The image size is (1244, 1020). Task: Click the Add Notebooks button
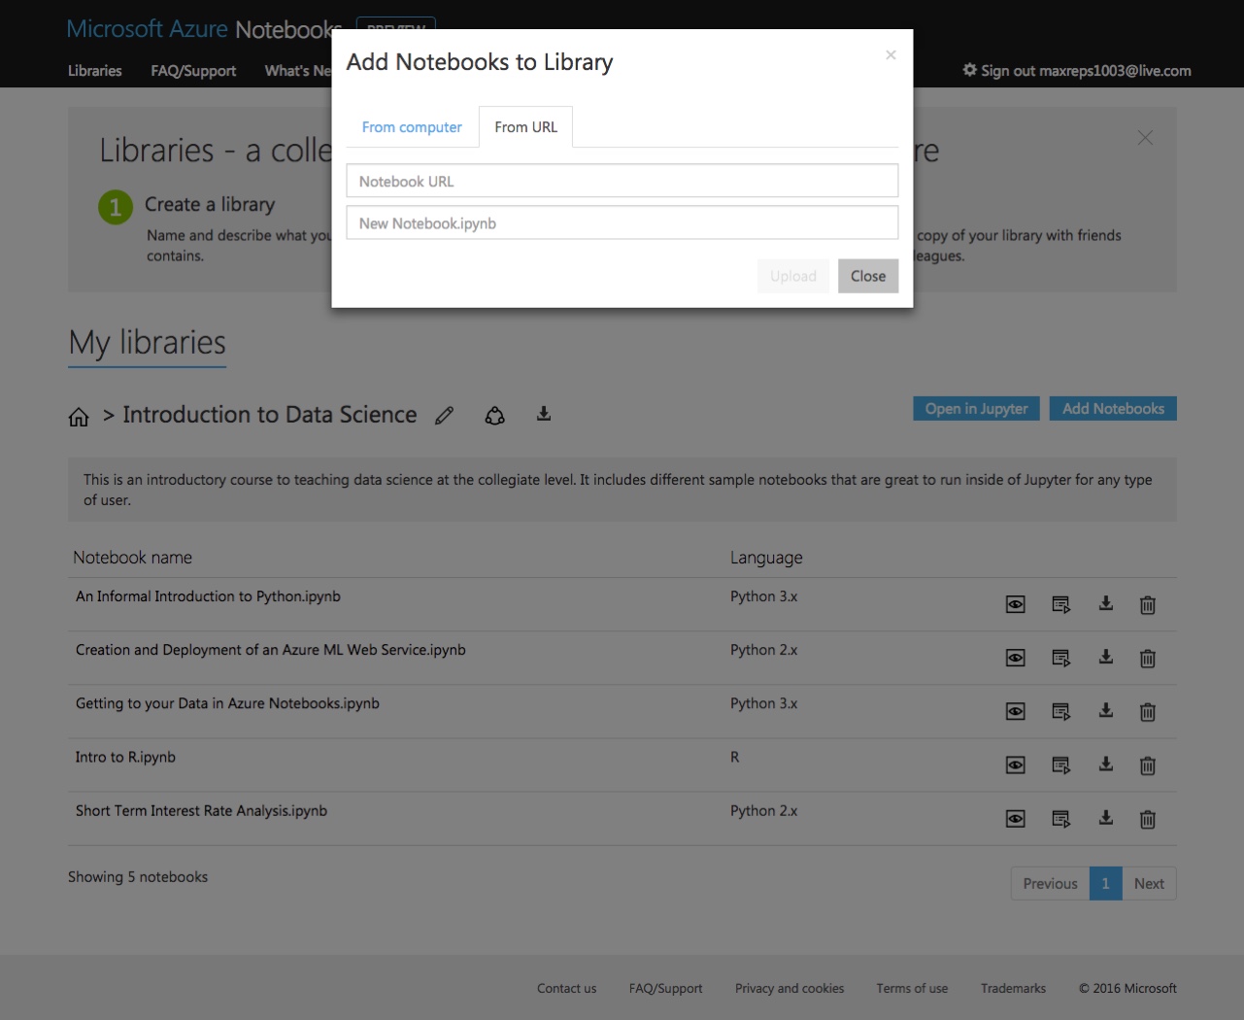click(1113, 409)
